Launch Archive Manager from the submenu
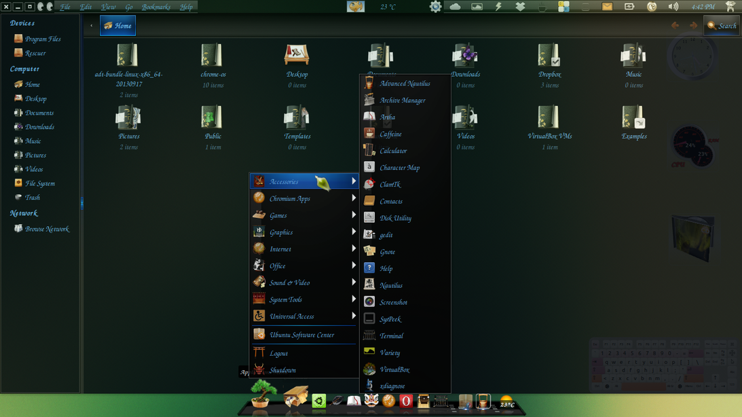This screenshot has height=417, width=742. pos(405,101)
